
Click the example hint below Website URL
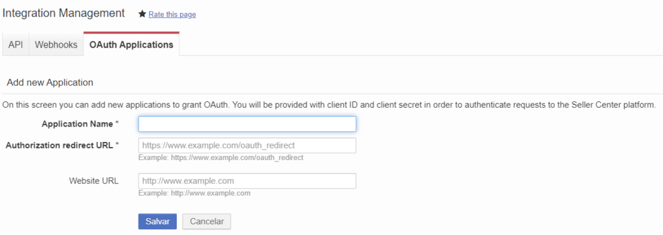point(194,193)
